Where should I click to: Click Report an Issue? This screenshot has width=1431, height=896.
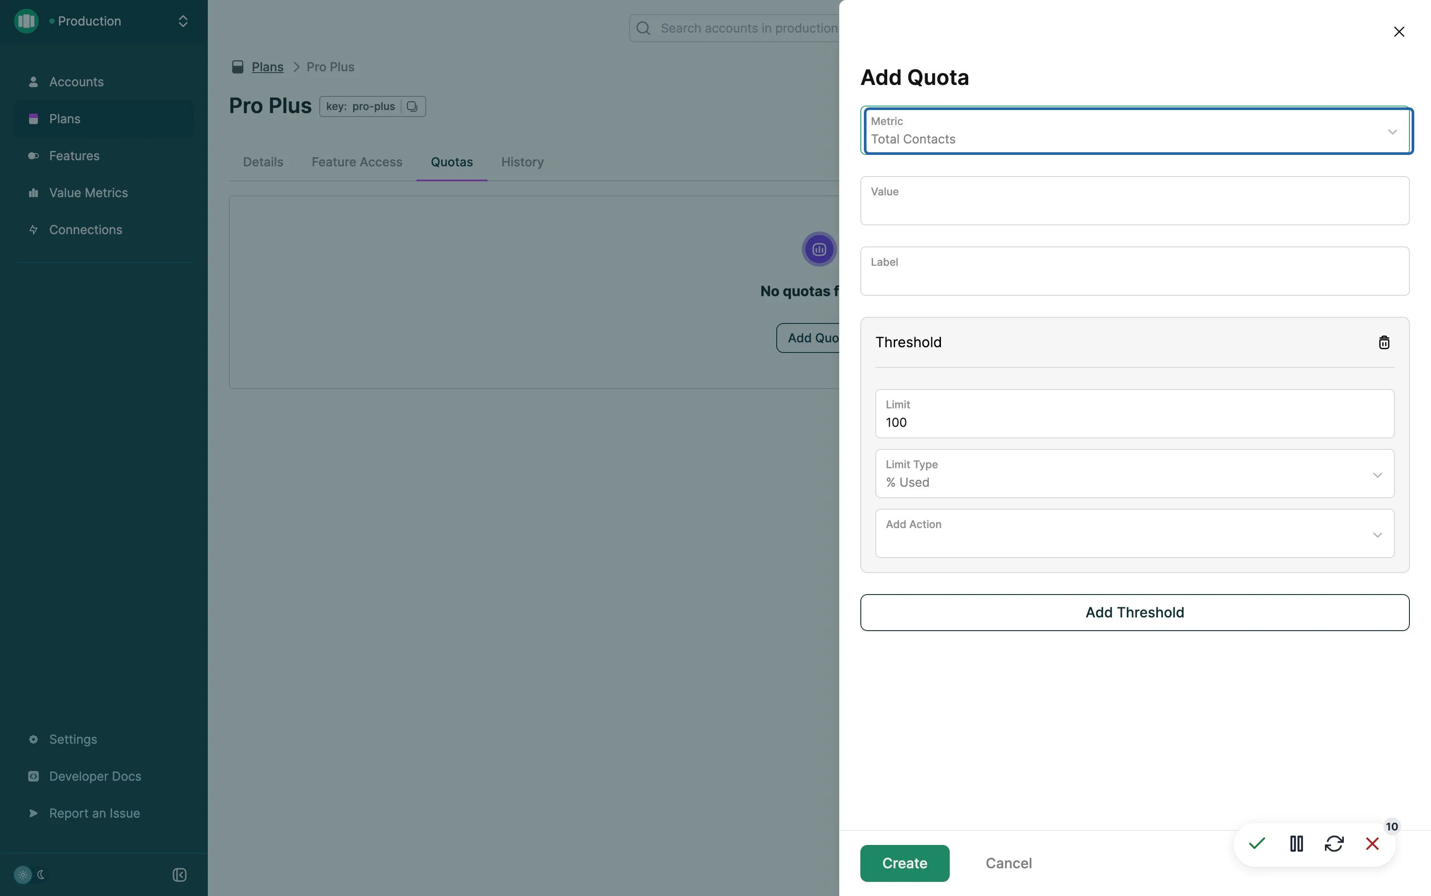point(104,813)
